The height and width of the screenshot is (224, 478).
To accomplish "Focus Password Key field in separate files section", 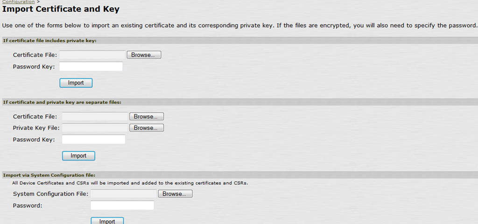I will [x=93, y=140].
